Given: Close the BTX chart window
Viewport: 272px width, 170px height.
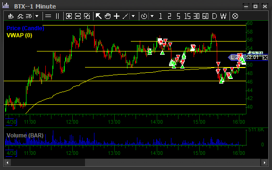Looking at the screenshot, I should (265, 7).
